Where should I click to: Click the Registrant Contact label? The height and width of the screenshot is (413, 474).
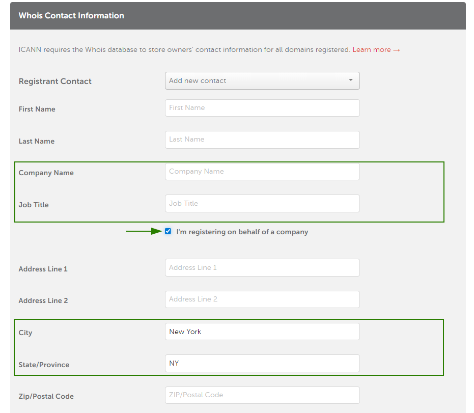(x=55, y=81)
